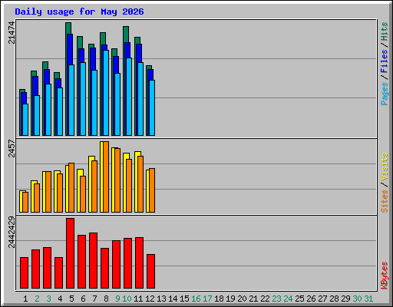Click day 22 on the x-axis
The image size is (393, 307).
[x=265, y=299]
